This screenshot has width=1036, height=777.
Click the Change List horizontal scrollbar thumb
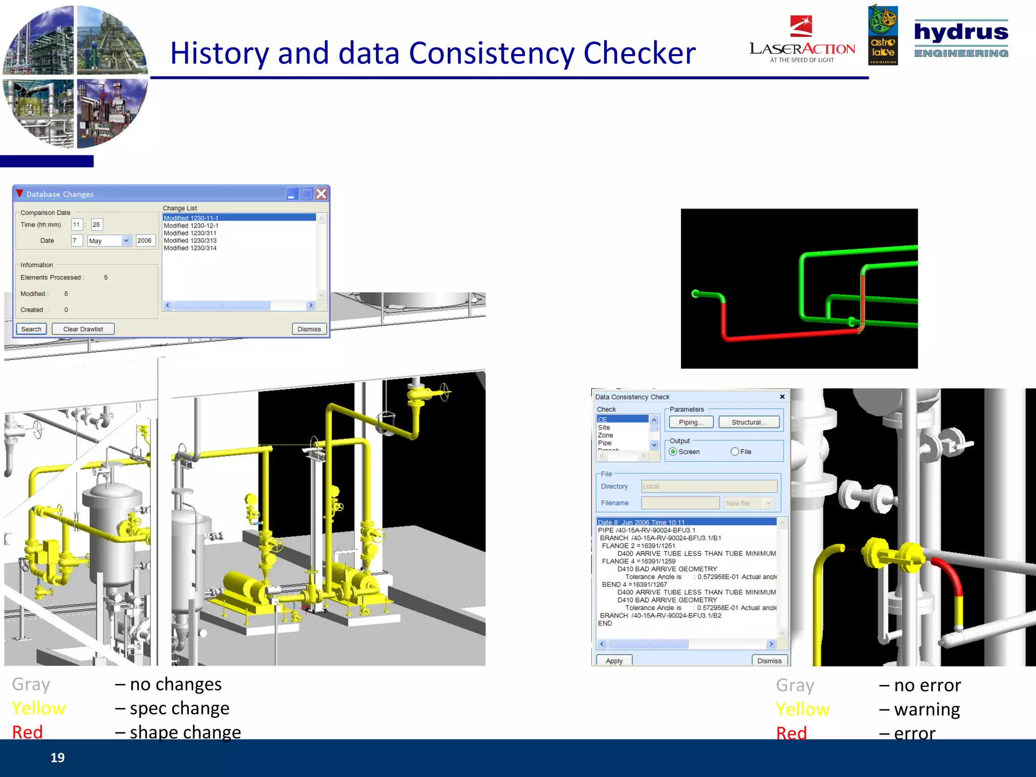[x=222, y=306]
